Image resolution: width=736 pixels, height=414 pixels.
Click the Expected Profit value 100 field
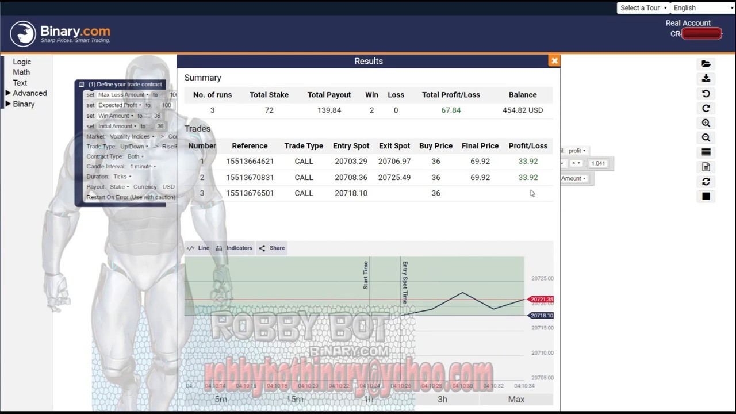[166, 105]
